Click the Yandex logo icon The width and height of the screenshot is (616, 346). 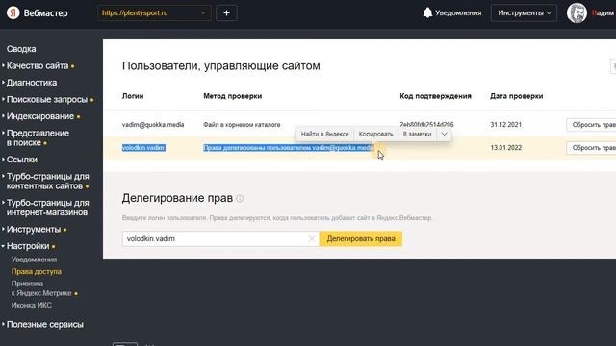pos(13,12)
